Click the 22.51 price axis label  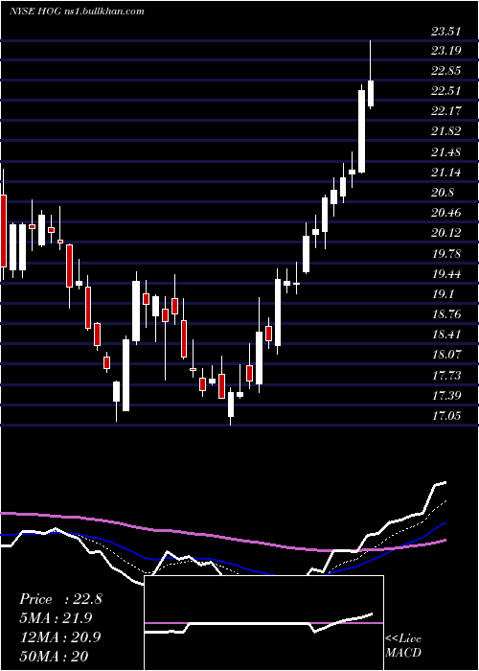pos(446,91)
